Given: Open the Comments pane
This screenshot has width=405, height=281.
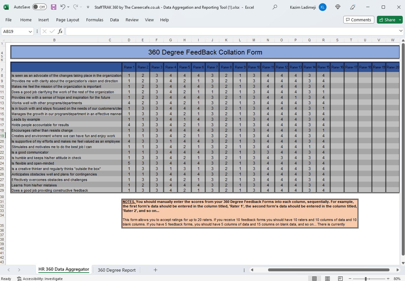Looking at the screenshot, I should (358, 20).
